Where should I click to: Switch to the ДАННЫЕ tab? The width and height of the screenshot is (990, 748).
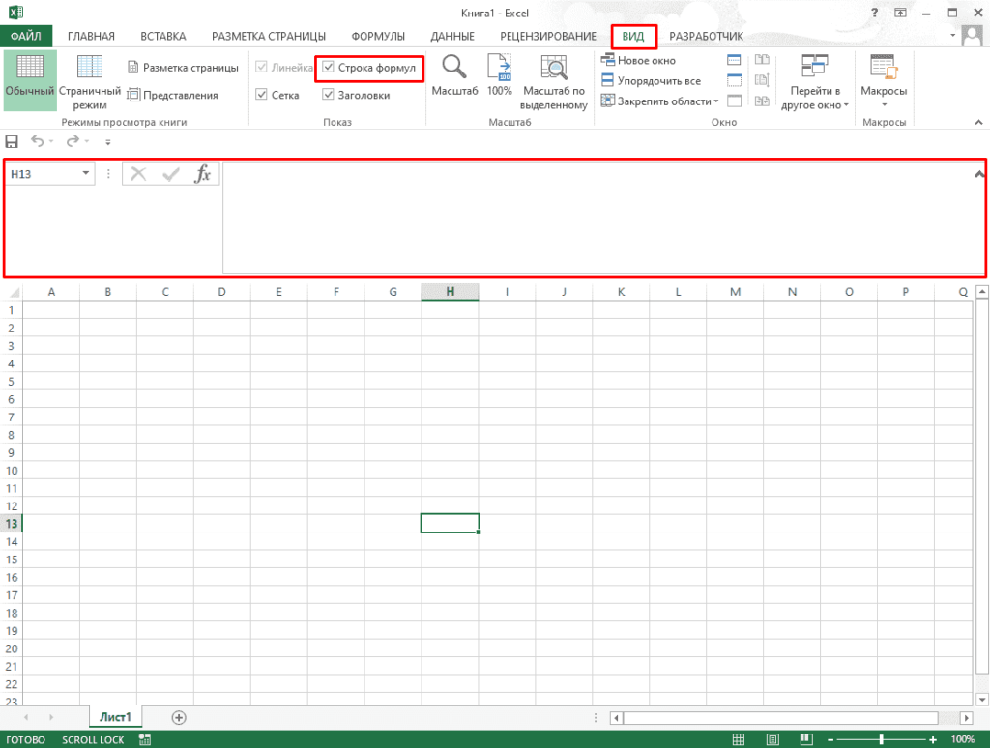[452, 36]
